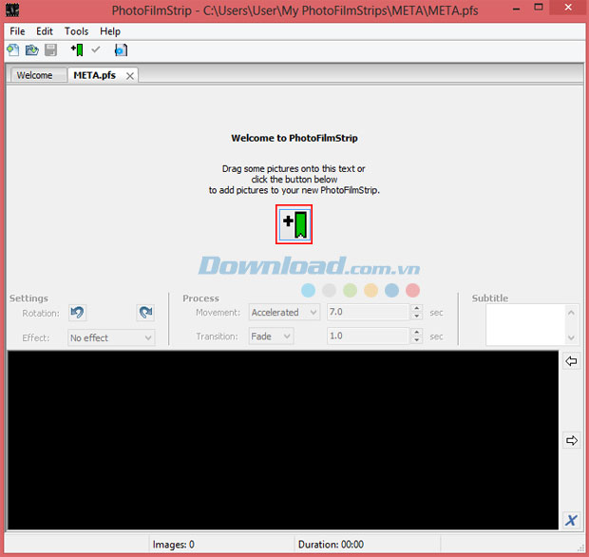589x557 pixels.
Task: Close the META.pfs tab
Action: click(130, 76)
